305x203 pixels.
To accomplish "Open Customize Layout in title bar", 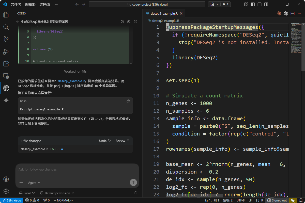I will click(246, 4).
